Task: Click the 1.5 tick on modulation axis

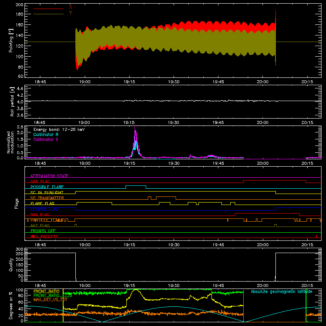Action: (x=20, y=139)
